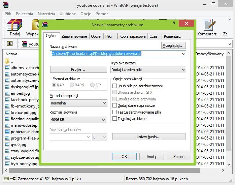
Task: Open the Pomoc menu in menu bar
Action: click(102, 14)
